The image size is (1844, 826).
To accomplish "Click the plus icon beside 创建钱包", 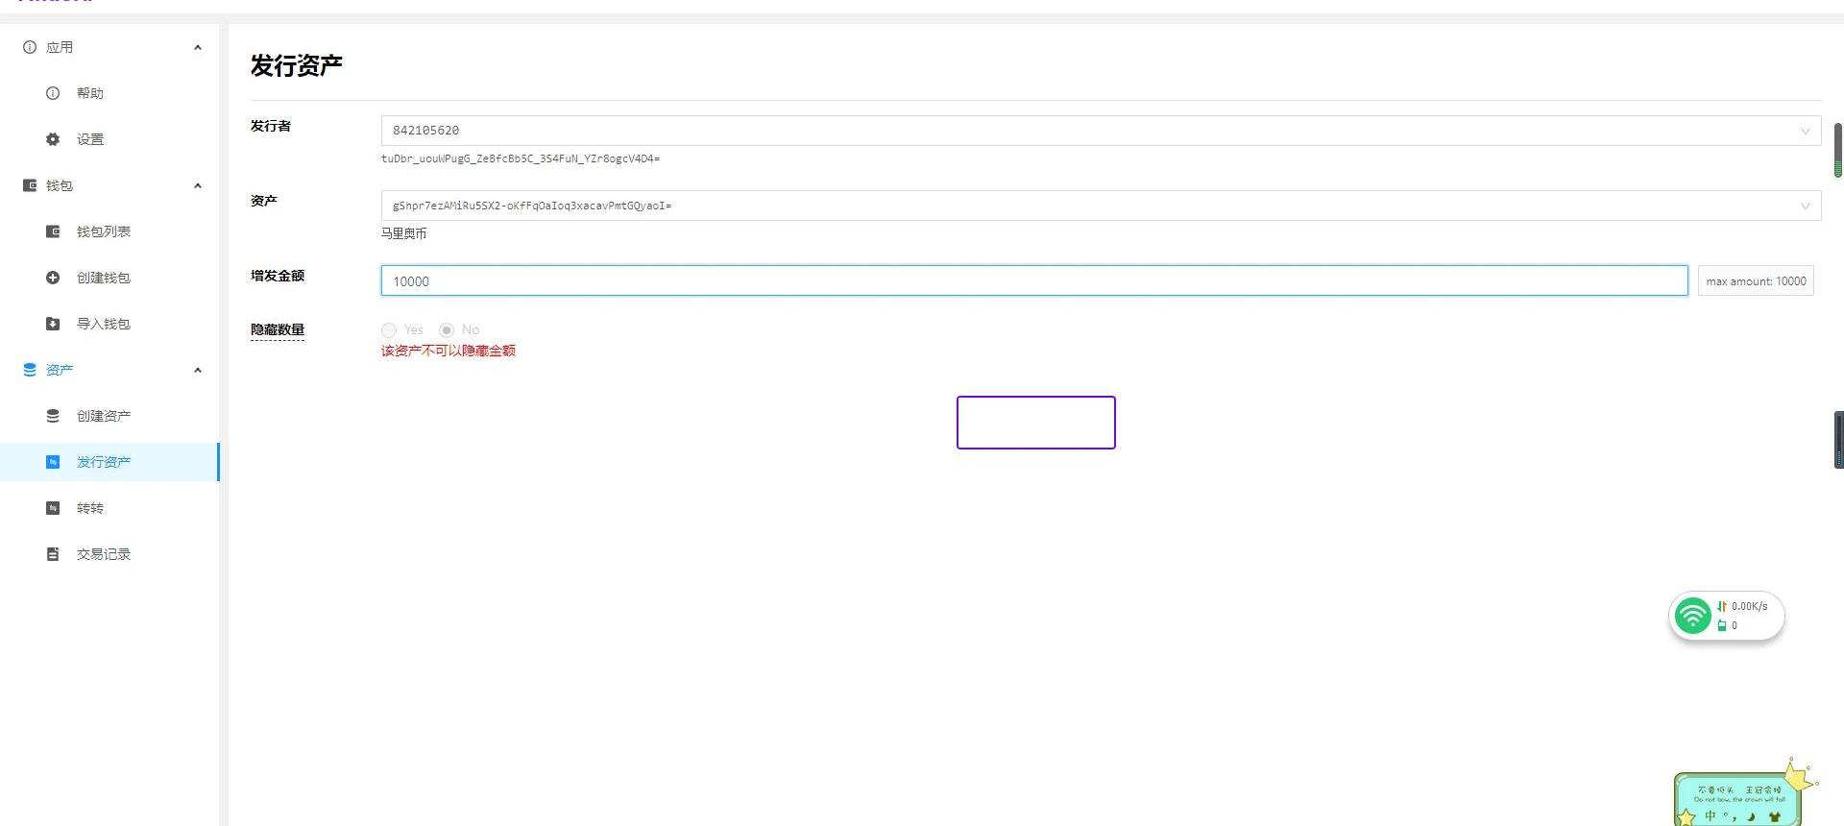I will [x=53, y=278].
